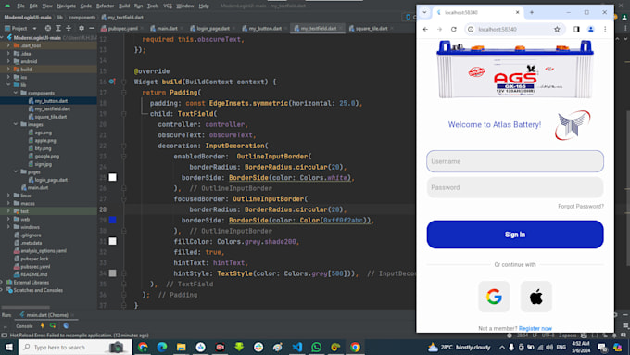Click Chrome address bar localhost URL
Screen dimensions: 630x355
[x=498, y=29]
